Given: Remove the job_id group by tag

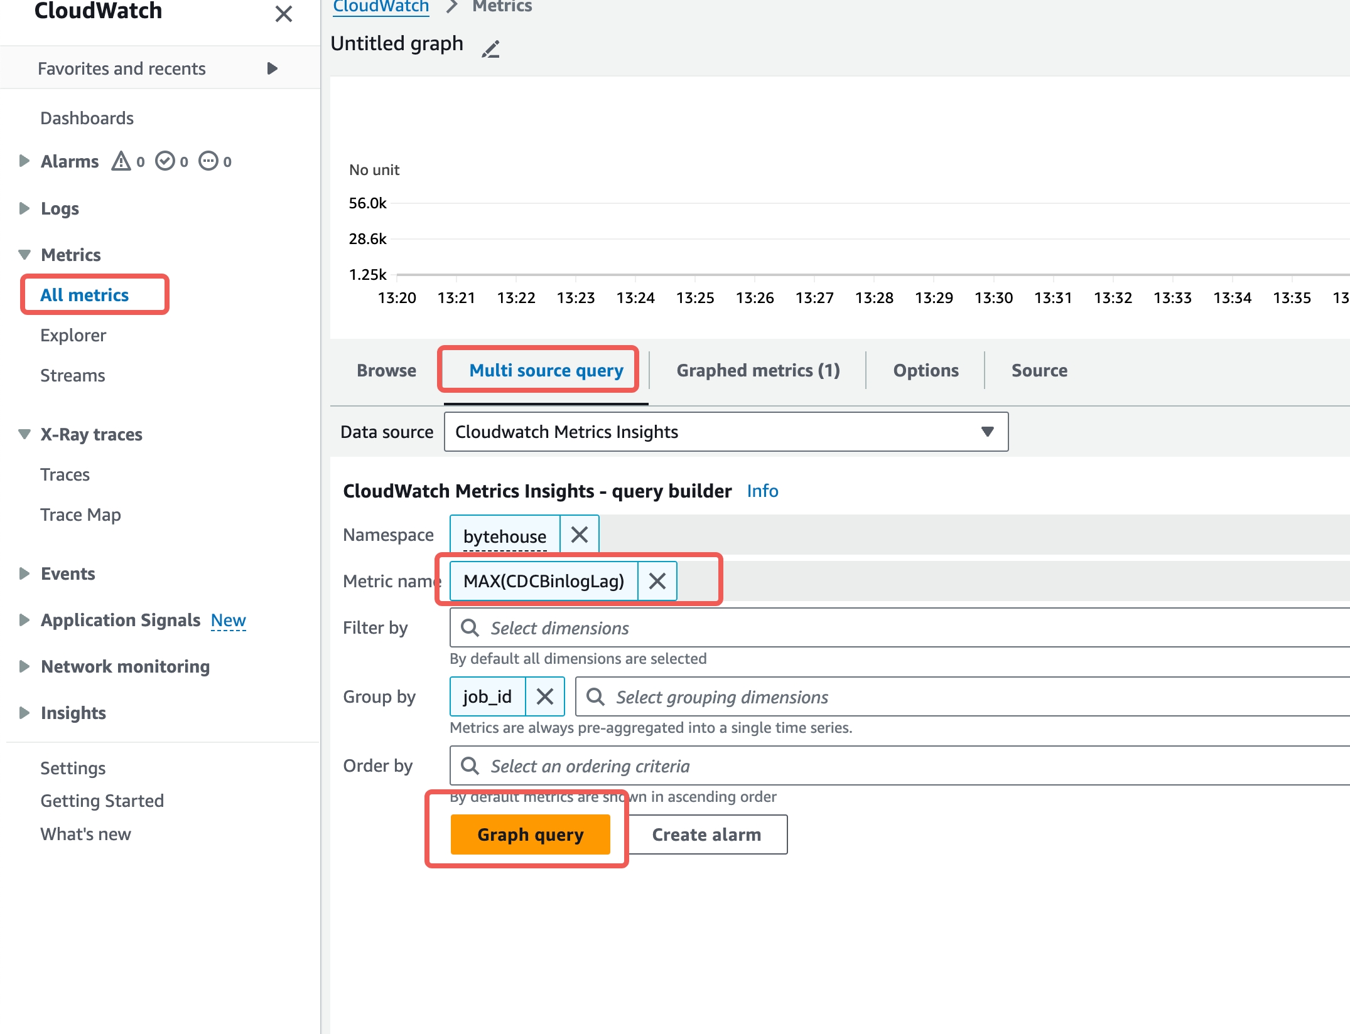Looking at the screenshot, I should [x=545, y=696].
